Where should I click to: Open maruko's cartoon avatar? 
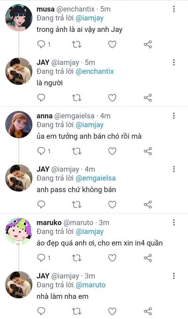coord(19,231)
